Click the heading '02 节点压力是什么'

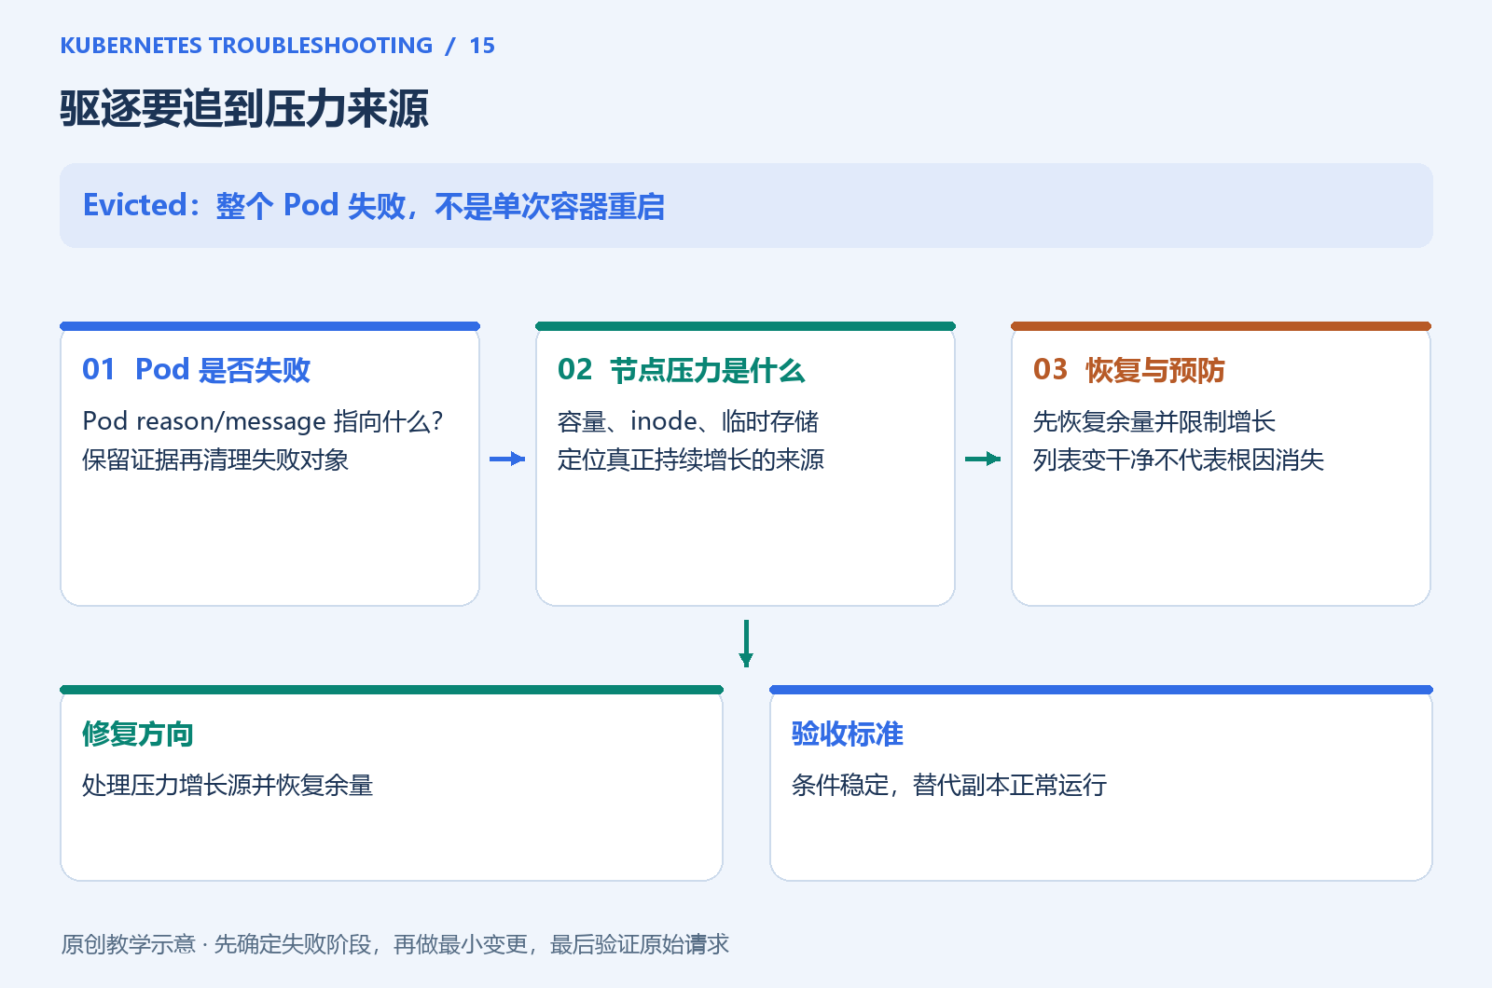click(x=681, y=370)
